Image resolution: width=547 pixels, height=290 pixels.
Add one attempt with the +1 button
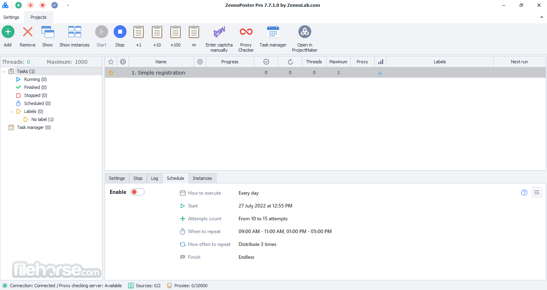[x=139, y=36]
